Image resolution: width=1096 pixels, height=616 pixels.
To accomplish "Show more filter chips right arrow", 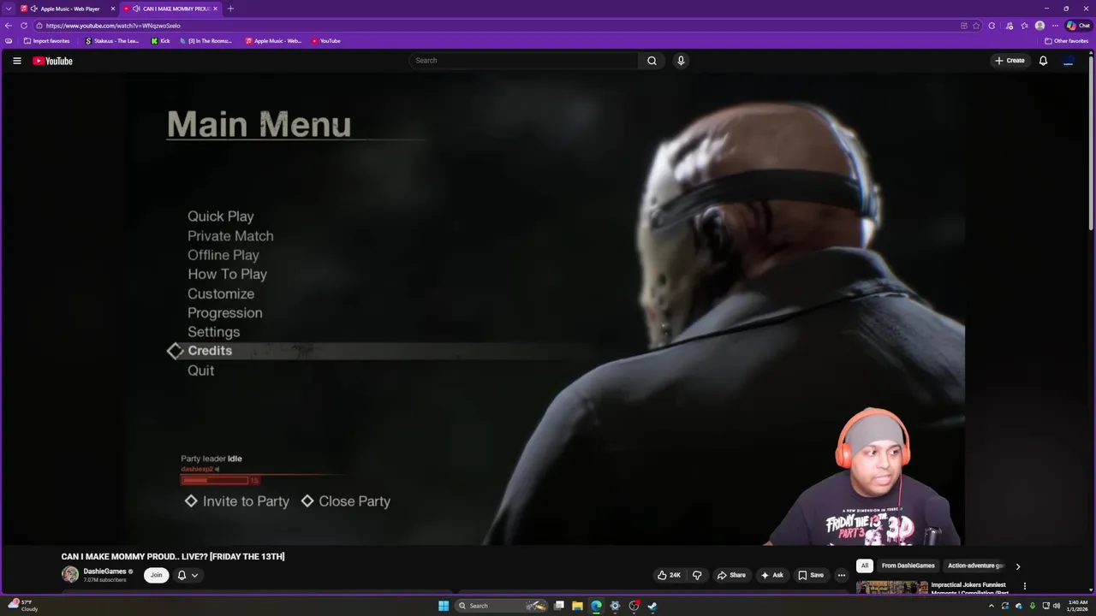I will coord(1017,566).
